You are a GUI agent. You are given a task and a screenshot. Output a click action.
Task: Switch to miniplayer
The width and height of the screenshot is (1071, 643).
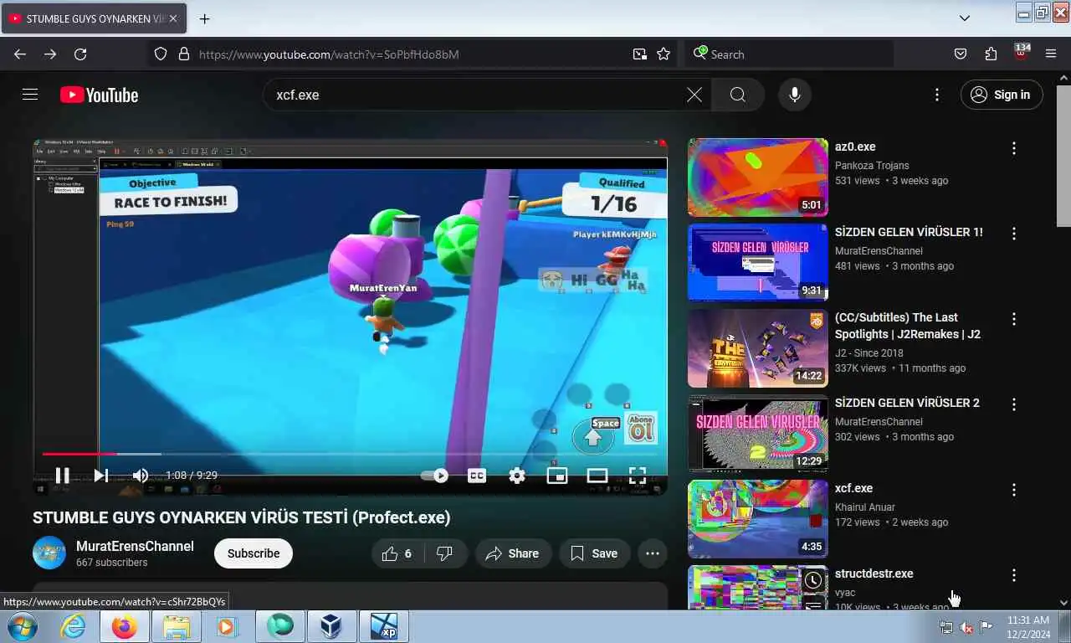pos(557,476)
